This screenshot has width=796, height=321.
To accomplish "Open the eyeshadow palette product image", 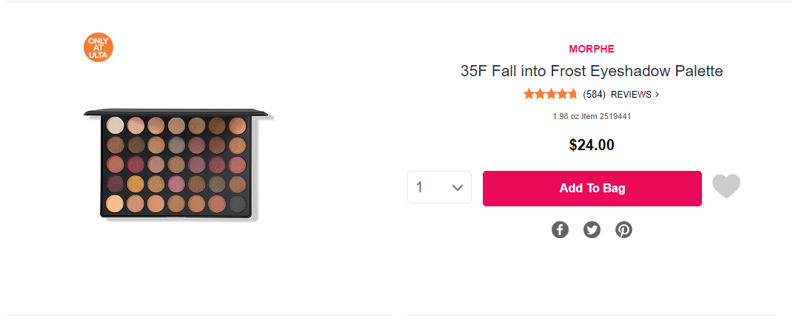I will click(178, 165).
